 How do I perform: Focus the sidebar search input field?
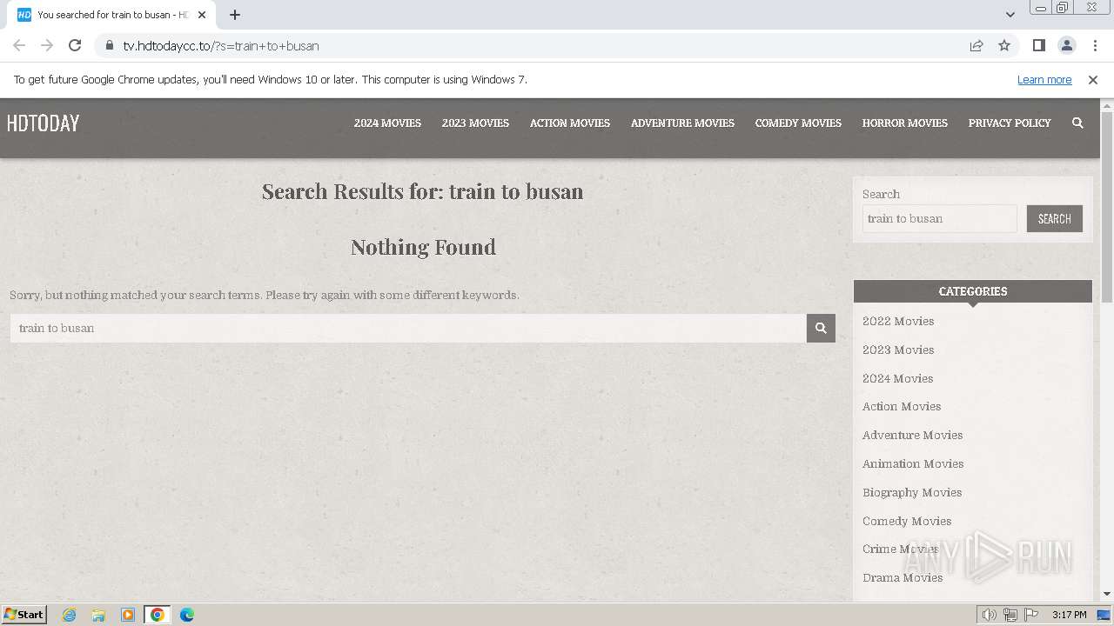coord(939,218)
